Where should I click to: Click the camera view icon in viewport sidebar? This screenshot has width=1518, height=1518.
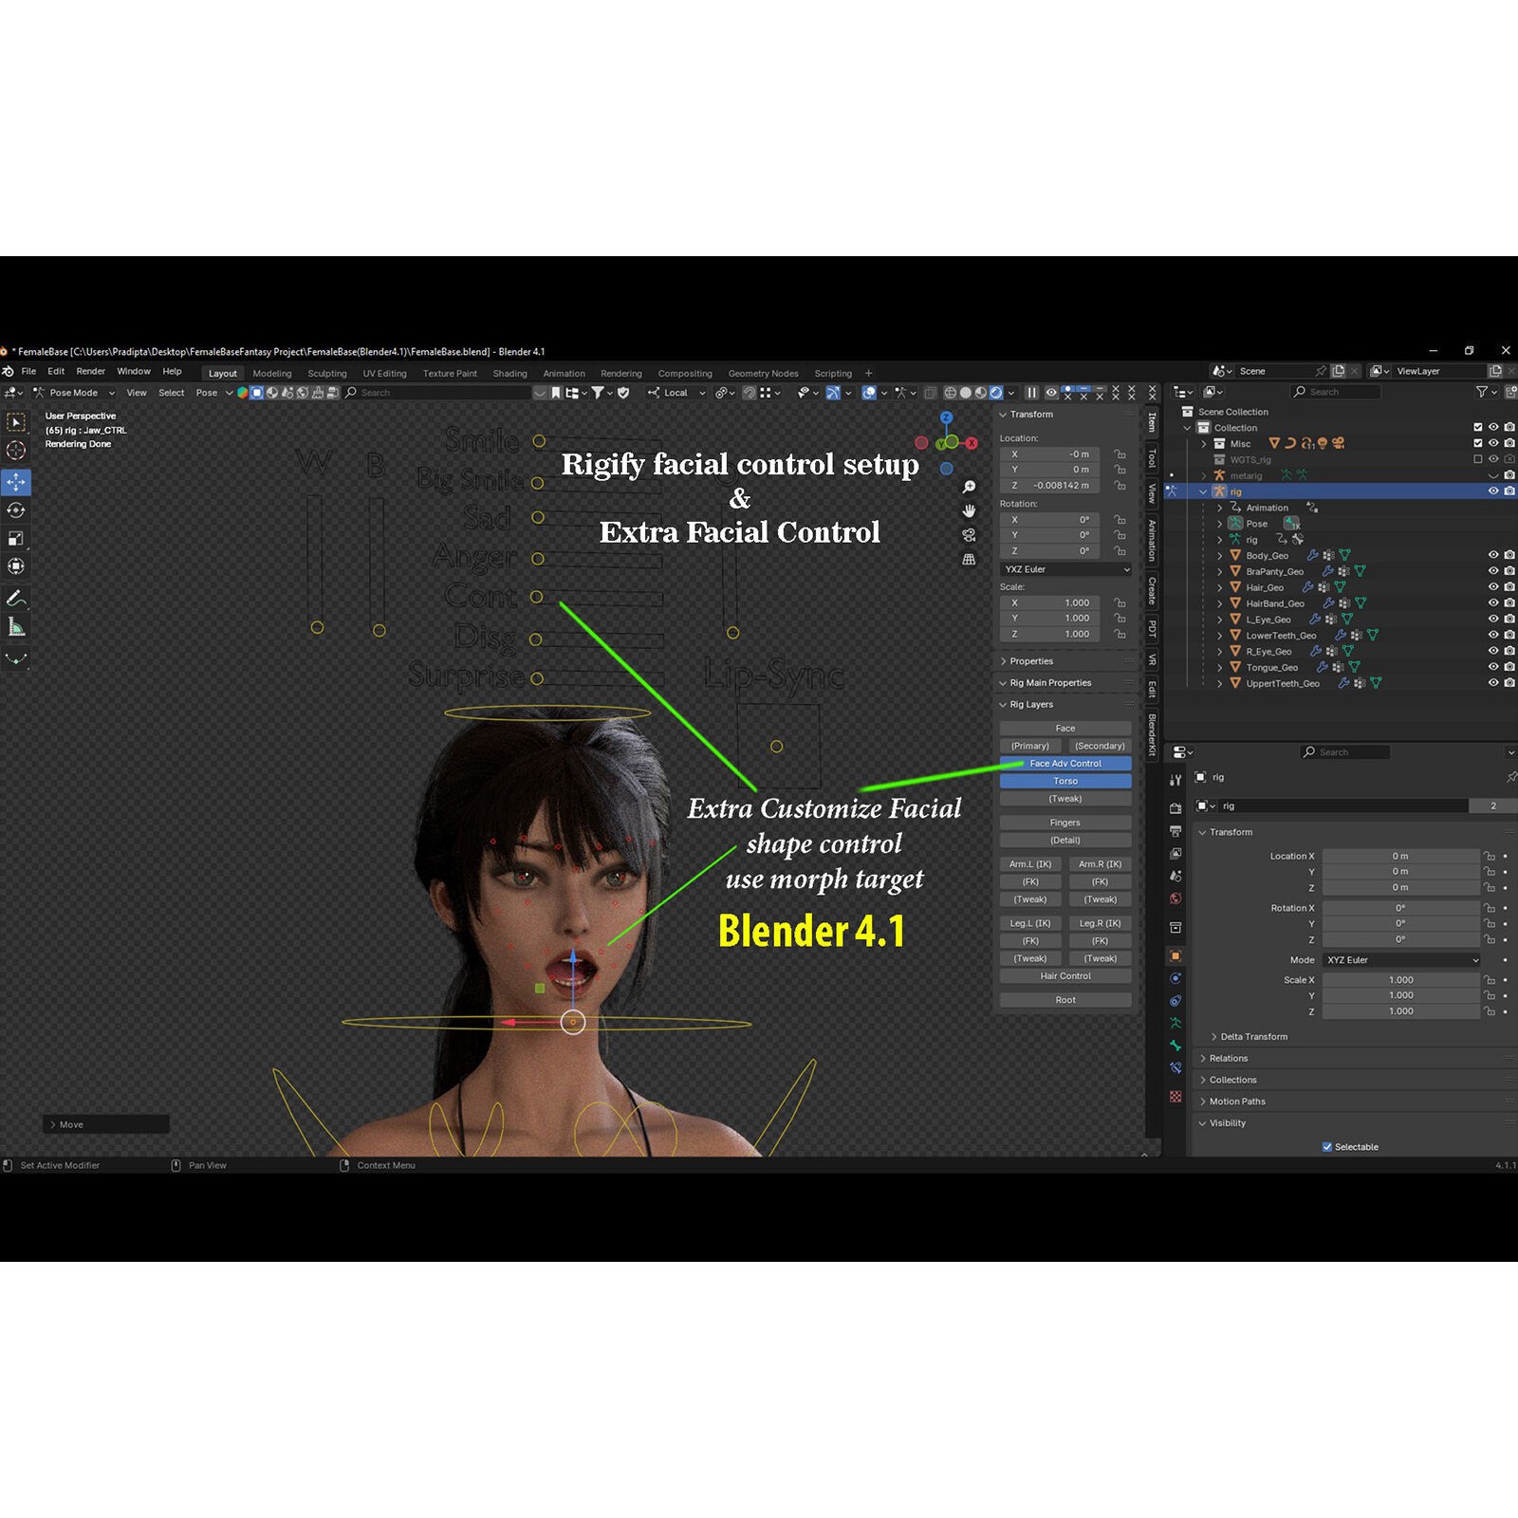tap(969, 534)
